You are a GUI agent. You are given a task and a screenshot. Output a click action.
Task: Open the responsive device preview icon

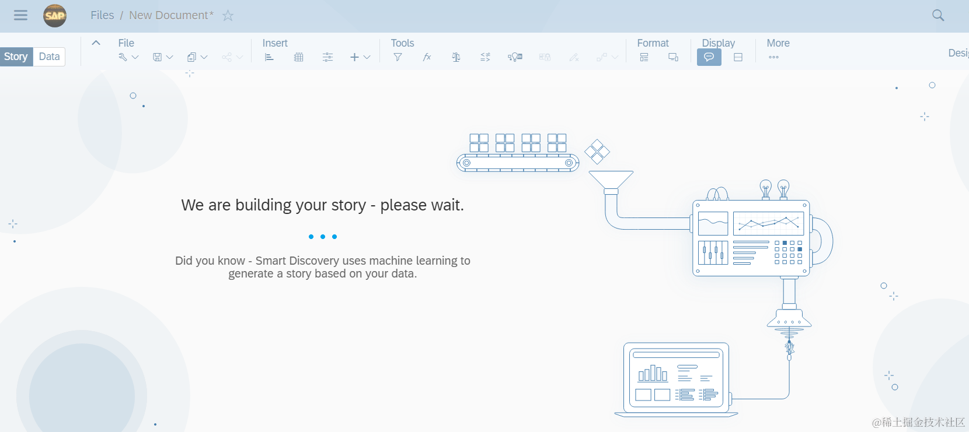tap(673, 57)
